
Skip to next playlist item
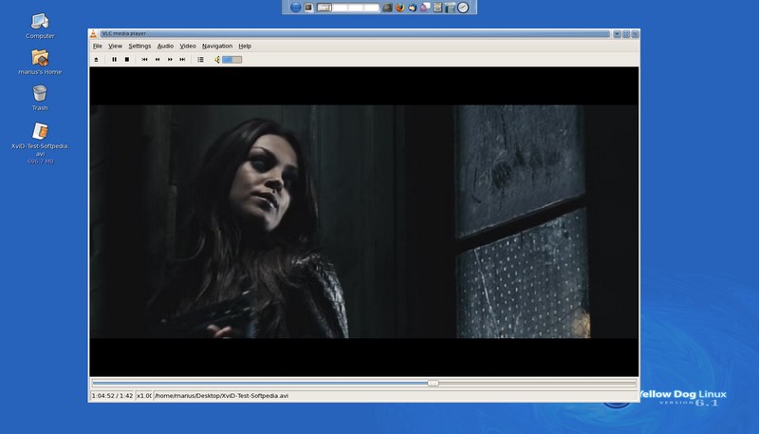182,60
